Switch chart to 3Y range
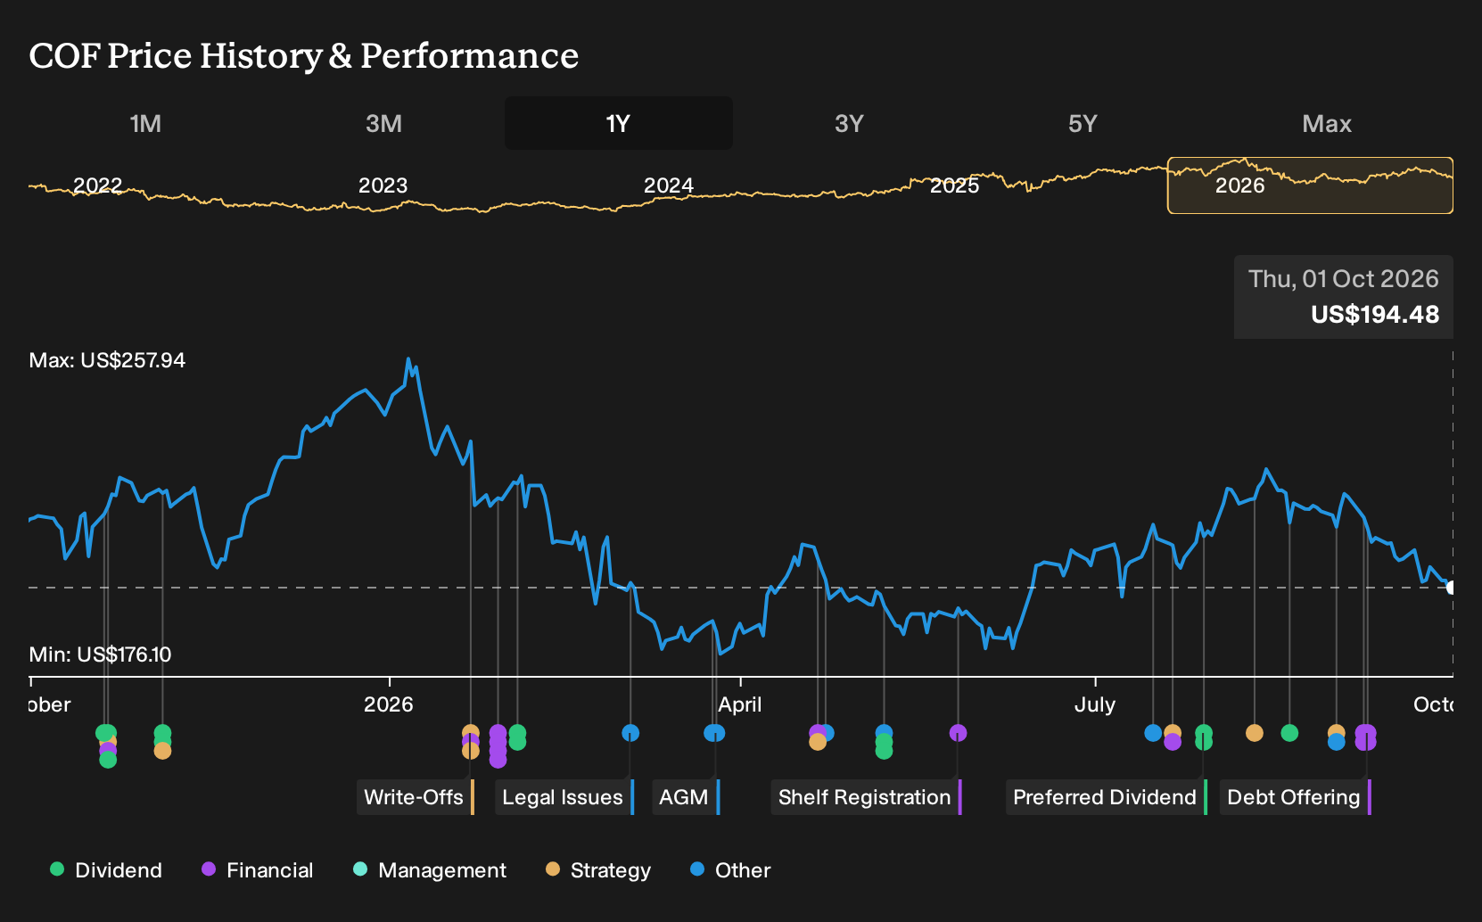The image size is (1482, 922). 849,123
